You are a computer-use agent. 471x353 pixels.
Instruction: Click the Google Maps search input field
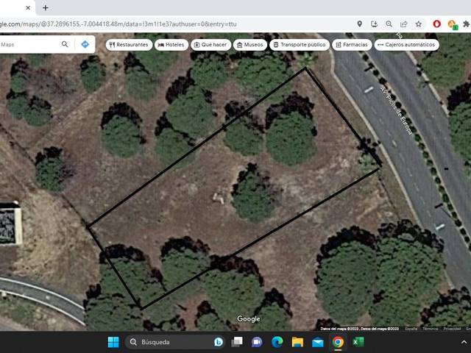point(29,44)
